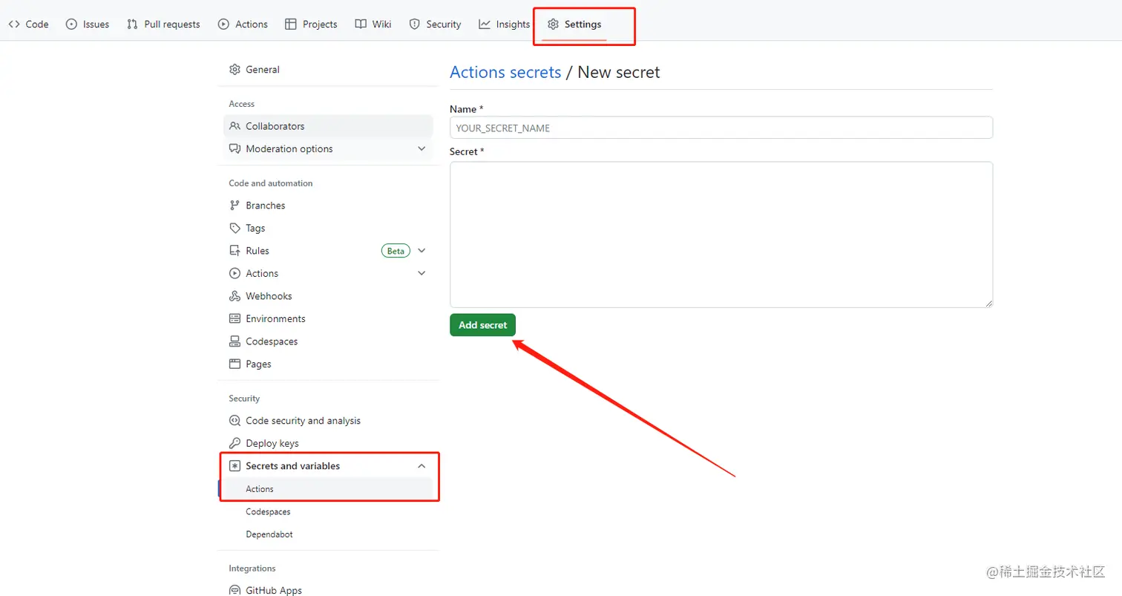Click the Add secret button
Viewport: 1122px width, 596px height.
tap(482, 325)
